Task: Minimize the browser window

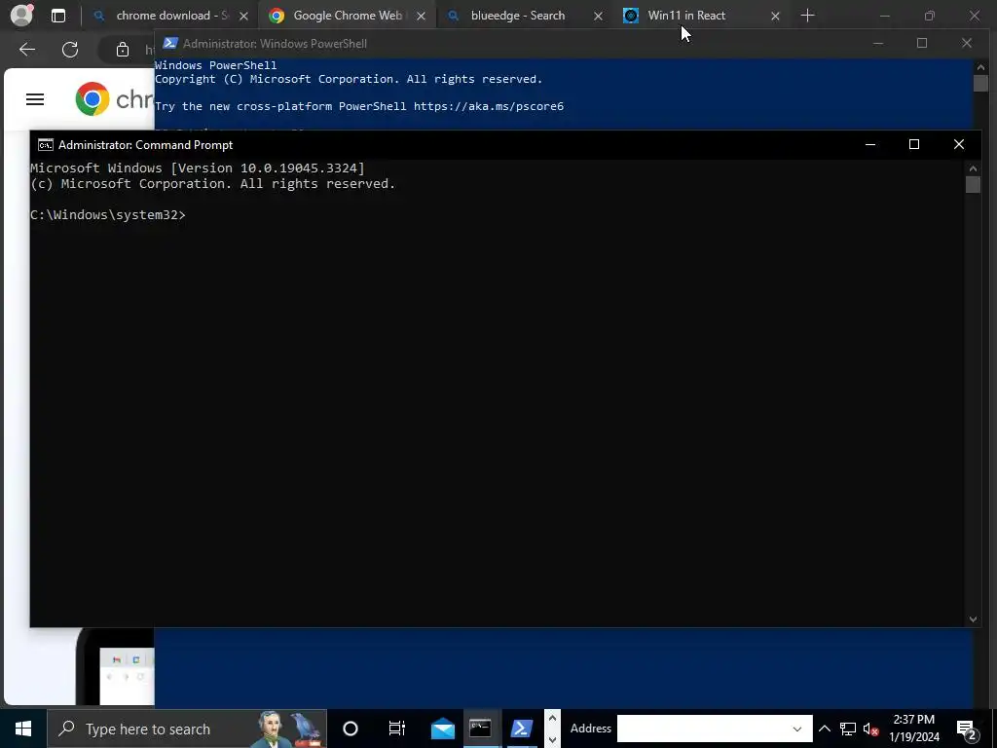Action: pos(884,16)
